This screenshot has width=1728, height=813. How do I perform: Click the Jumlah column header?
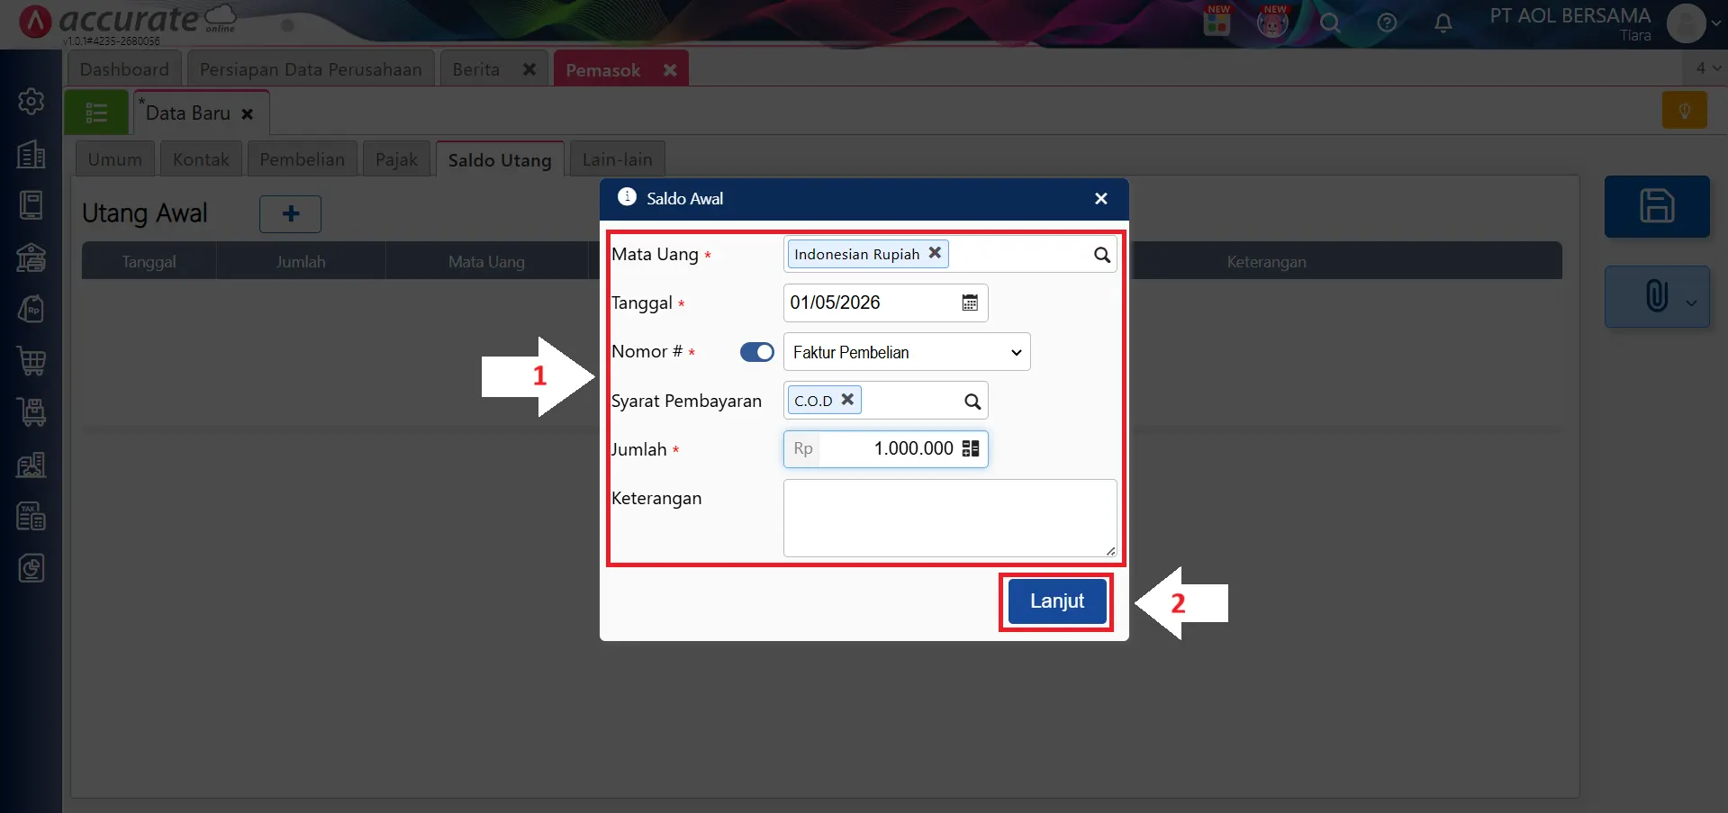pos(301,261)
